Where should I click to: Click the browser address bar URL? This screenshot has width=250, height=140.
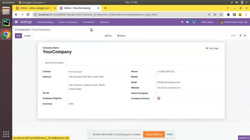click(x=98, y=15)
